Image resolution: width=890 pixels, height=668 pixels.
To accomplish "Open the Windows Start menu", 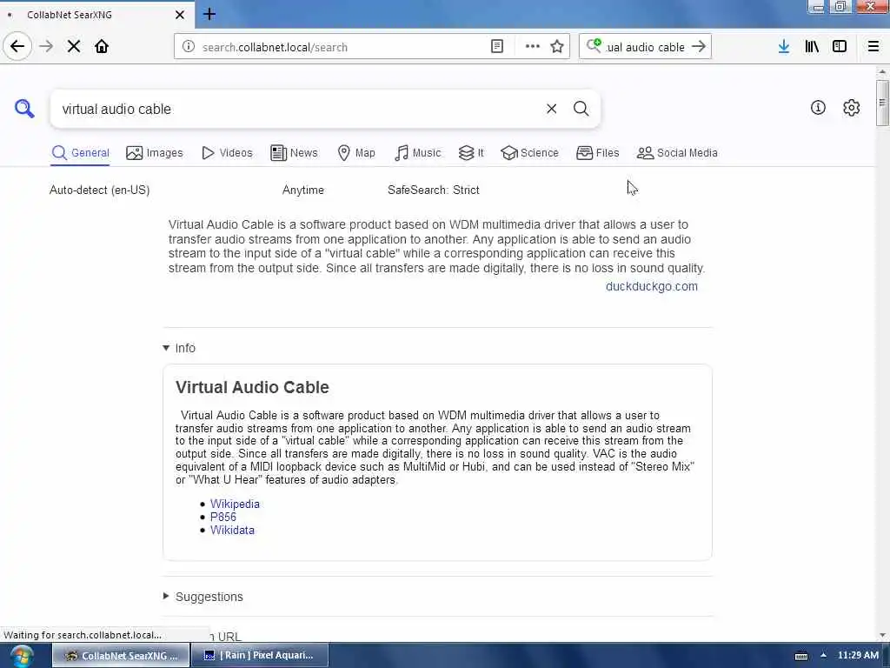I will pos(22,656).
